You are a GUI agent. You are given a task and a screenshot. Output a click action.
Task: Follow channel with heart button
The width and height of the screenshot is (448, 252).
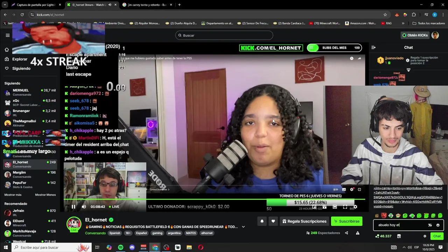(x=273, y=221)
